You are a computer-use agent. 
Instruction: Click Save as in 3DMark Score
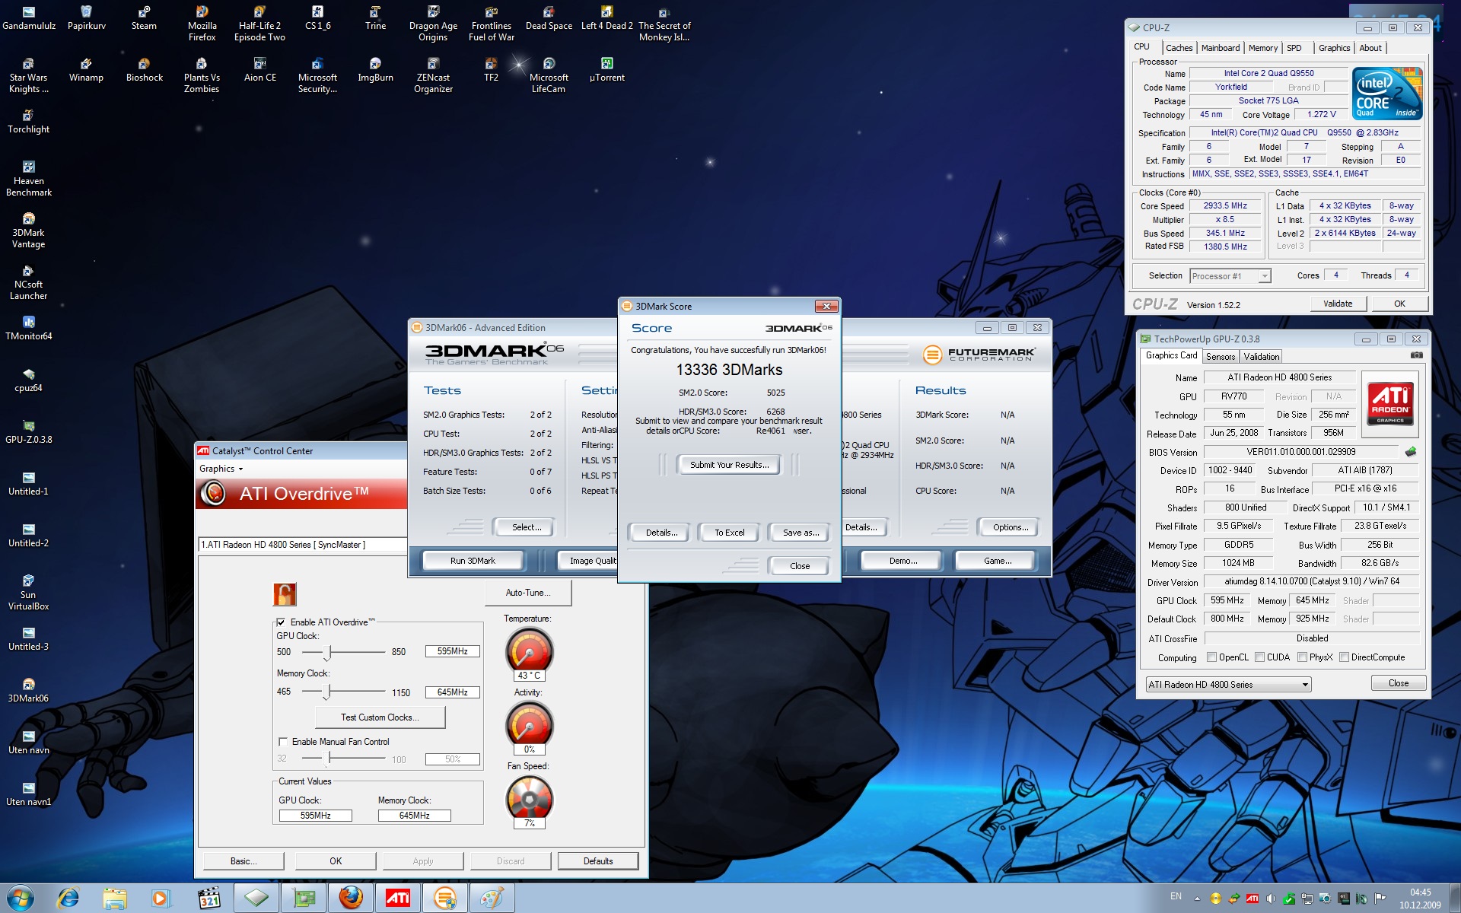pos(801,533)
